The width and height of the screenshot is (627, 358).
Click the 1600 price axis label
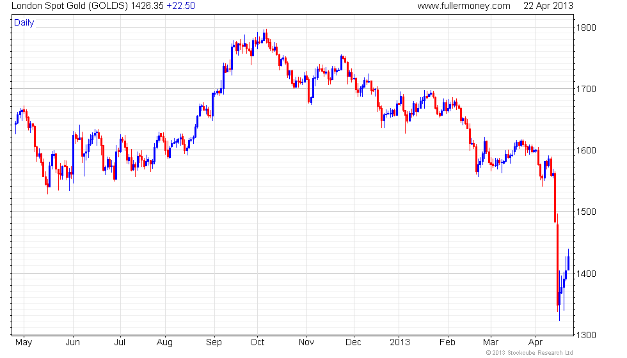586,150
